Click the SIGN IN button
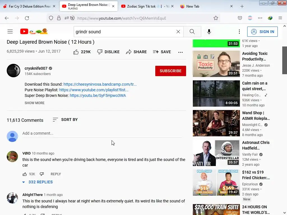Viewport: 287px width, 215px height. [262, 32]
